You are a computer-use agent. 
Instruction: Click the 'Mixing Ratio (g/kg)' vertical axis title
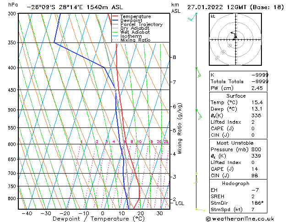(x=179, y=128)
